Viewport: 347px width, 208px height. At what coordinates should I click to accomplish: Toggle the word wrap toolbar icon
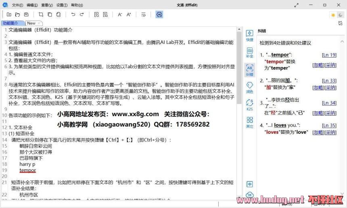[x=143, y=15]
